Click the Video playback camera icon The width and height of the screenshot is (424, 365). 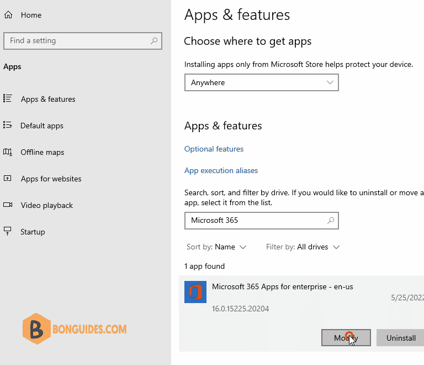click(8, 205)
